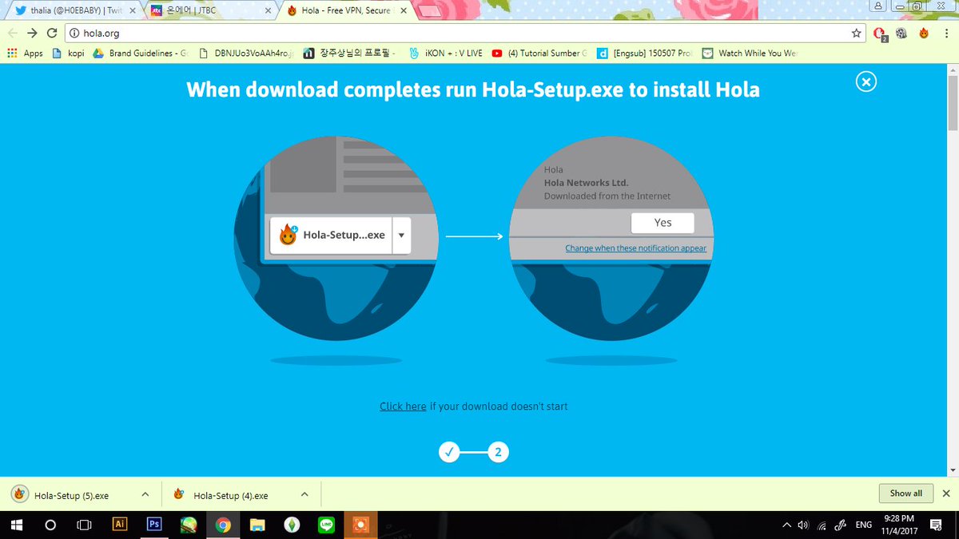This screenshot has height=539, width=959.
Task: Open volume control in system tray
Action: (802, 525)
